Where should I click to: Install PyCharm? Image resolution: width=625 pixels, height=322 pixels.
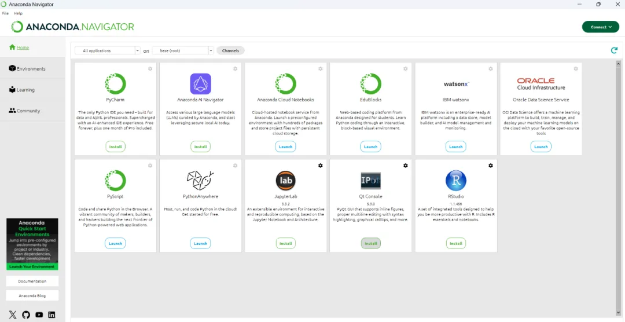pos(116,147)
